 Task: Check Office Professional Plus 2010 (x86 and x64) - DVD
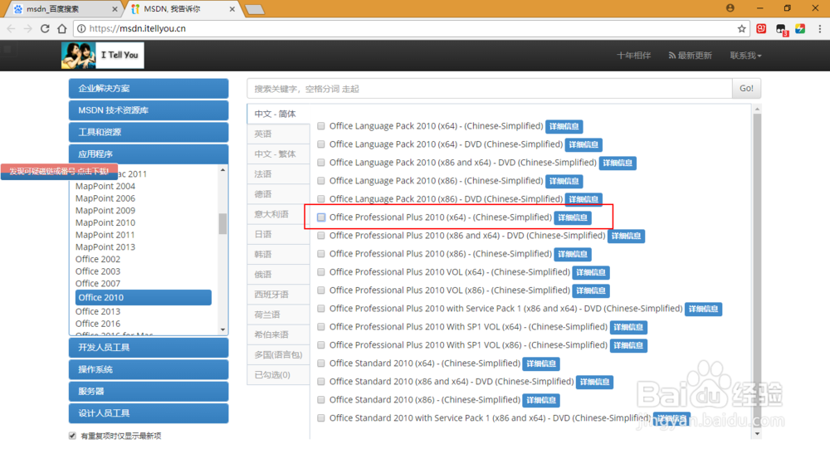320,236
